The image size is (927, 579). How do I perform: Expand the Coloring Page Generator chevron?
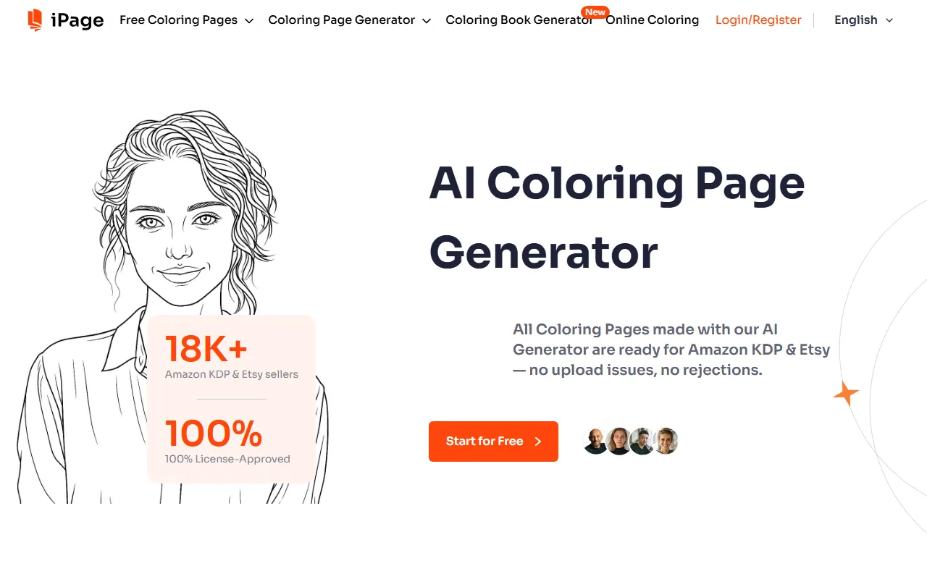click(427, 21)
